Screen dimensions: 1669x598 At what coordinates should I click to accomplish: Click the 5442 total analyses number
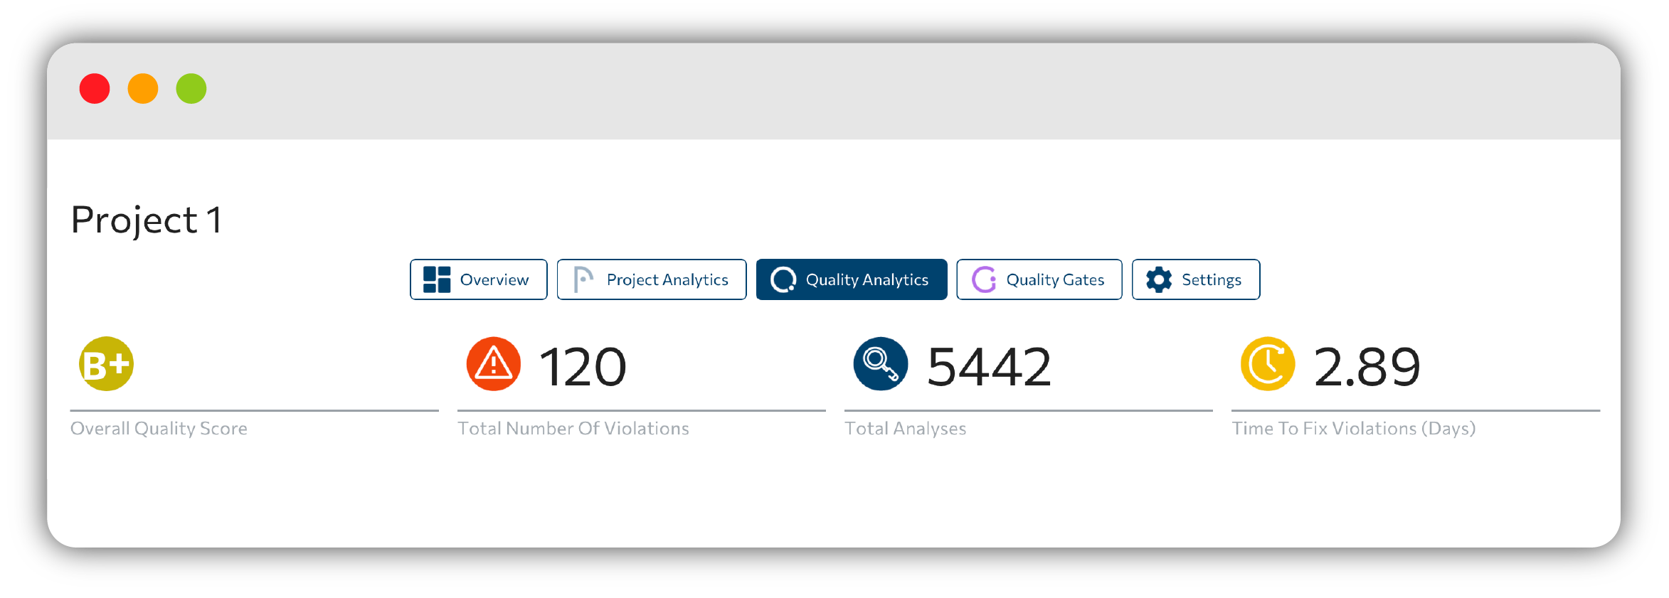(989, 367)
